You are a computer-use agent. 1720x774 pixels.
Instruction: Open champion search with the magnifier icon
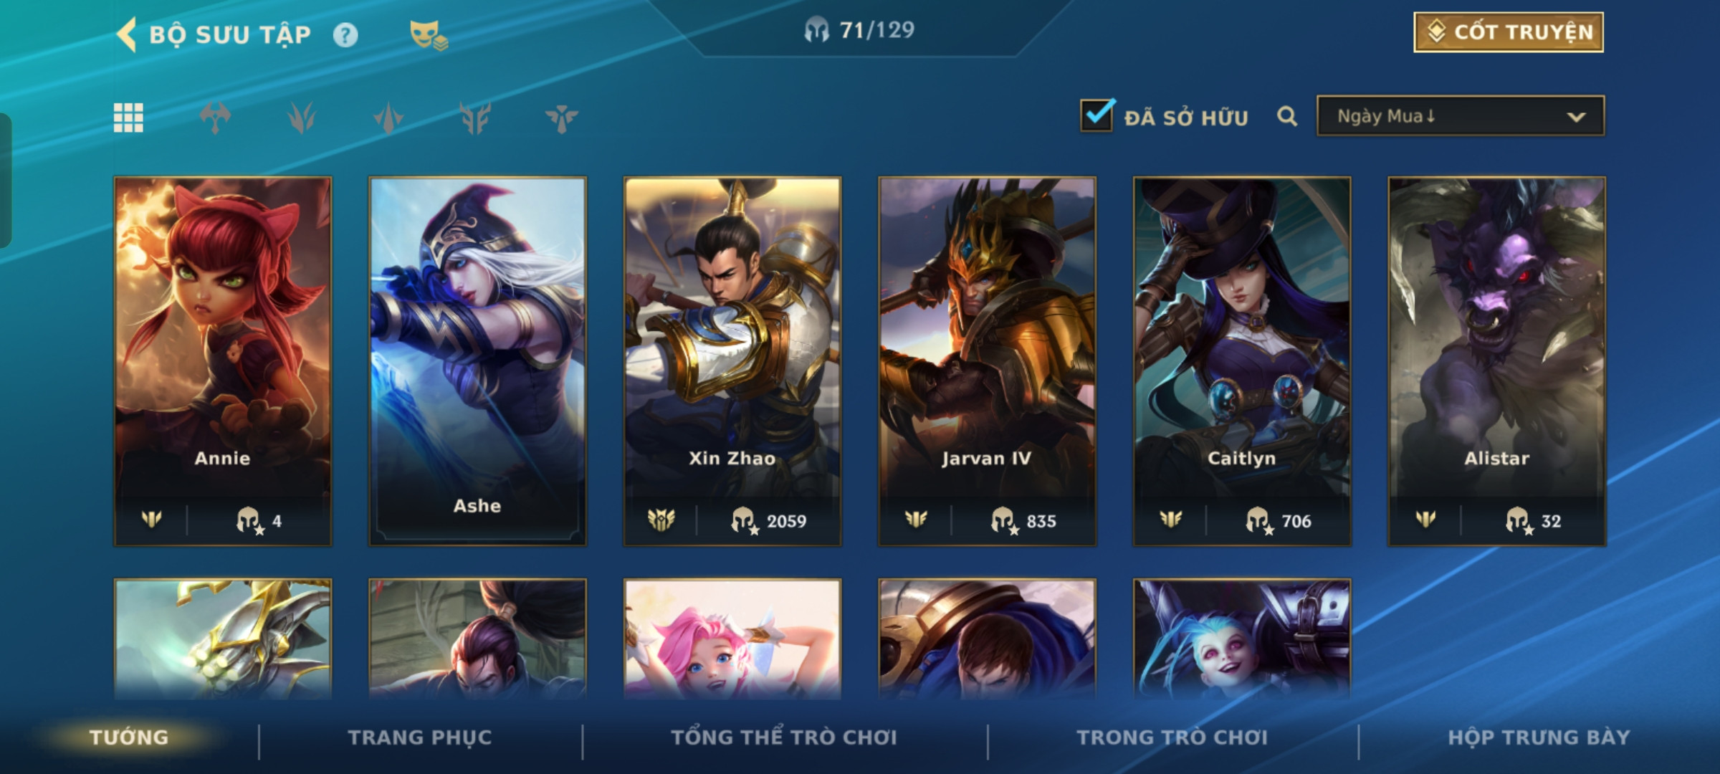point(1287,116)
